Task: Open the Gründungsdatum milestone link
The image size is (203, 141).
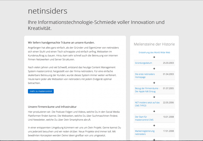Action: pyautogui.click(x=144, y=63)
